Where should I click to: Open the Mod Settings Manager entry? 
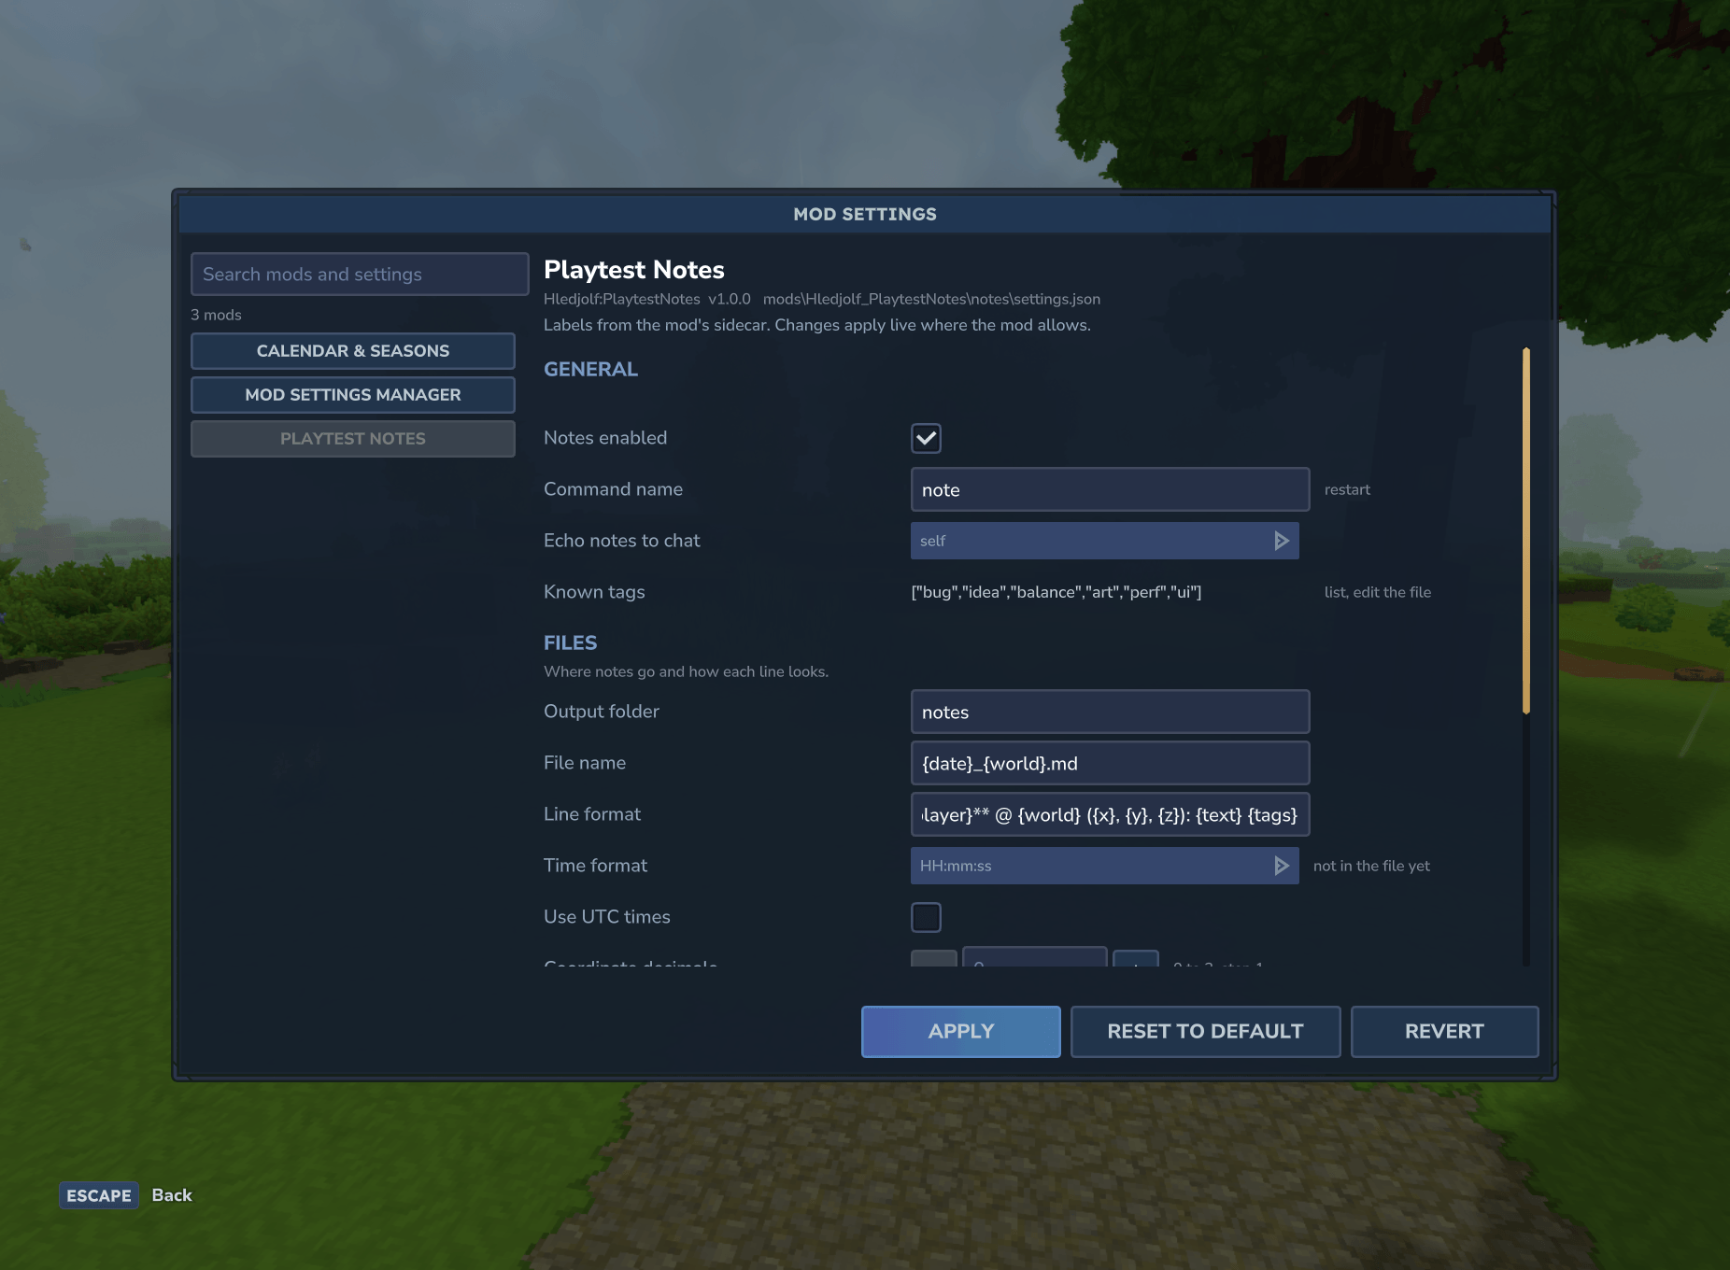(353, 395)
